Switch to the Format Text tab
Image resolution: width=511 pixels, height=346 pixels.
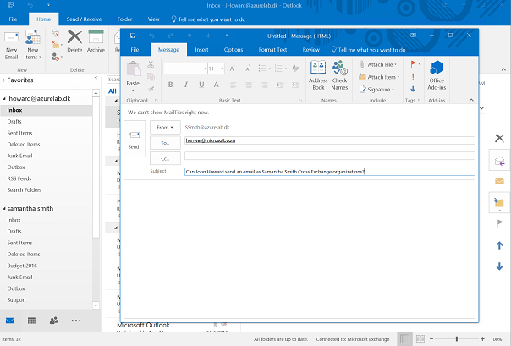click(x=272, y=50)
